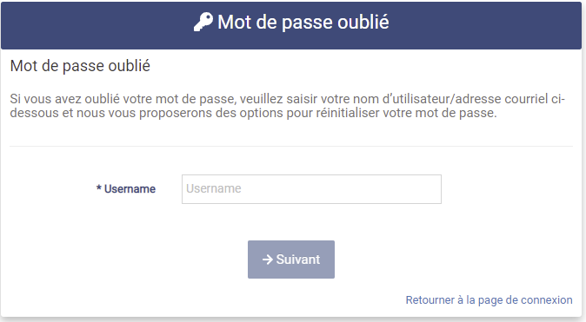Open the Retourner à la page de connexion link

[489, 300]
